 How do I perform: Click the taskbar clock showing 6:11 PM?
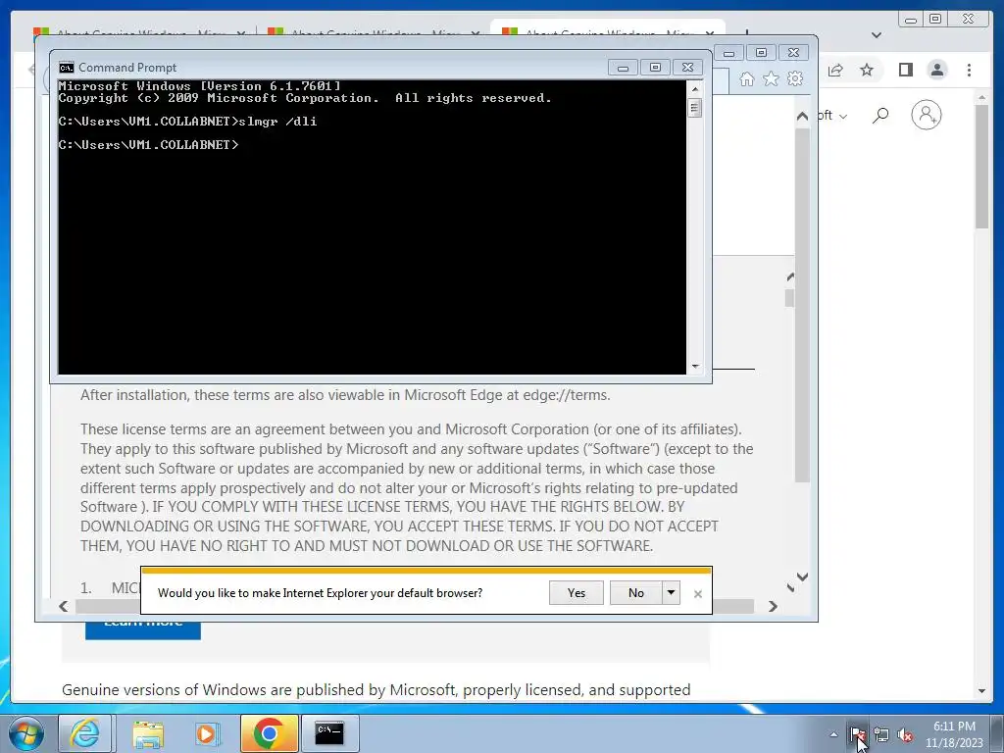pyautogui.click(x=954, y=734)
